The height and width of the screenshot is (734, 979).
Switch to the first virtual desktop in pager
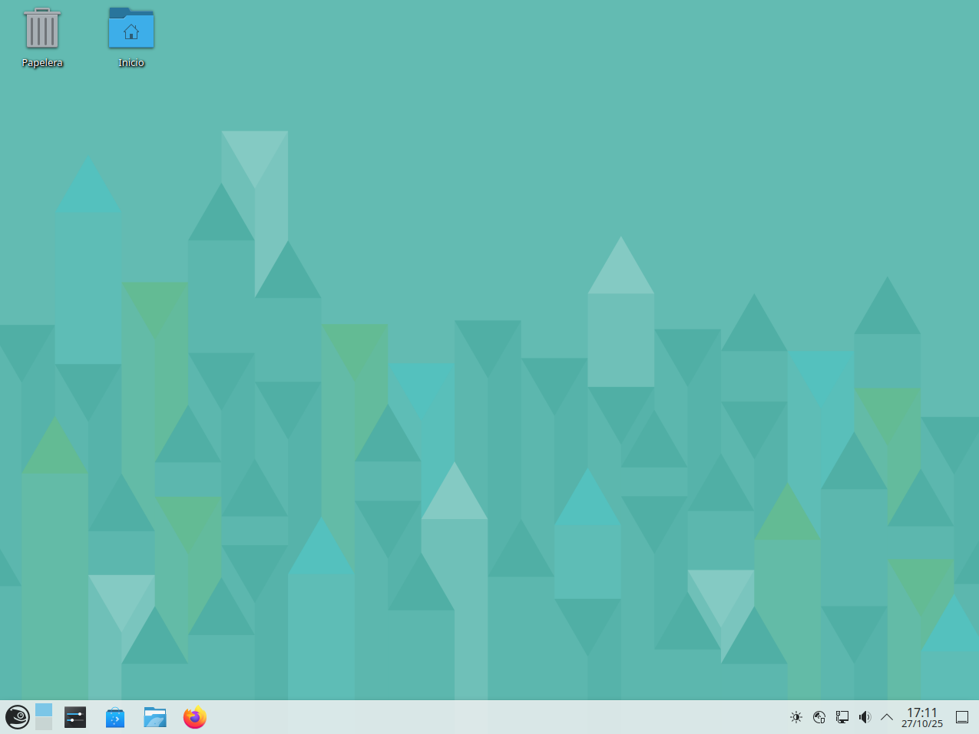click(x=44, y=710)
